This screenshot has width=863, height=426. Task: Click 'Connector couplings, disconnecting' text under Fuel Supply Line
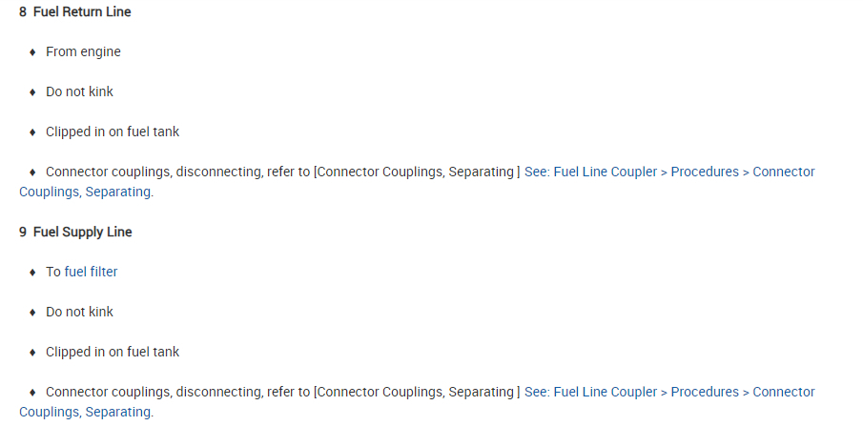(x=153, y=392)
